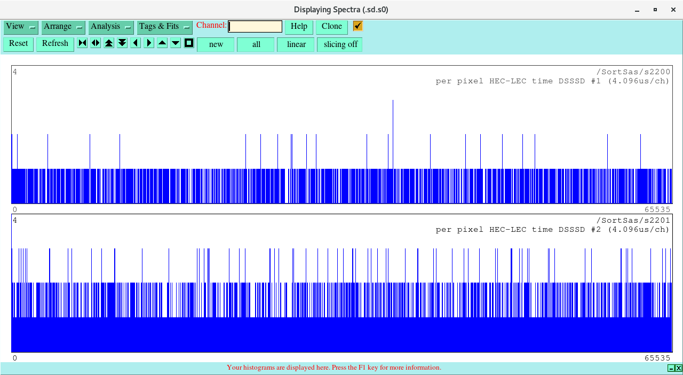Click the single down-arrow icon

point(176,43)
